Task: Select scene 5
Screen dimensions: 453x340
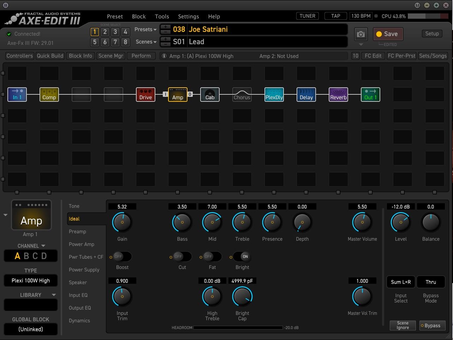Action: point(95,42)
